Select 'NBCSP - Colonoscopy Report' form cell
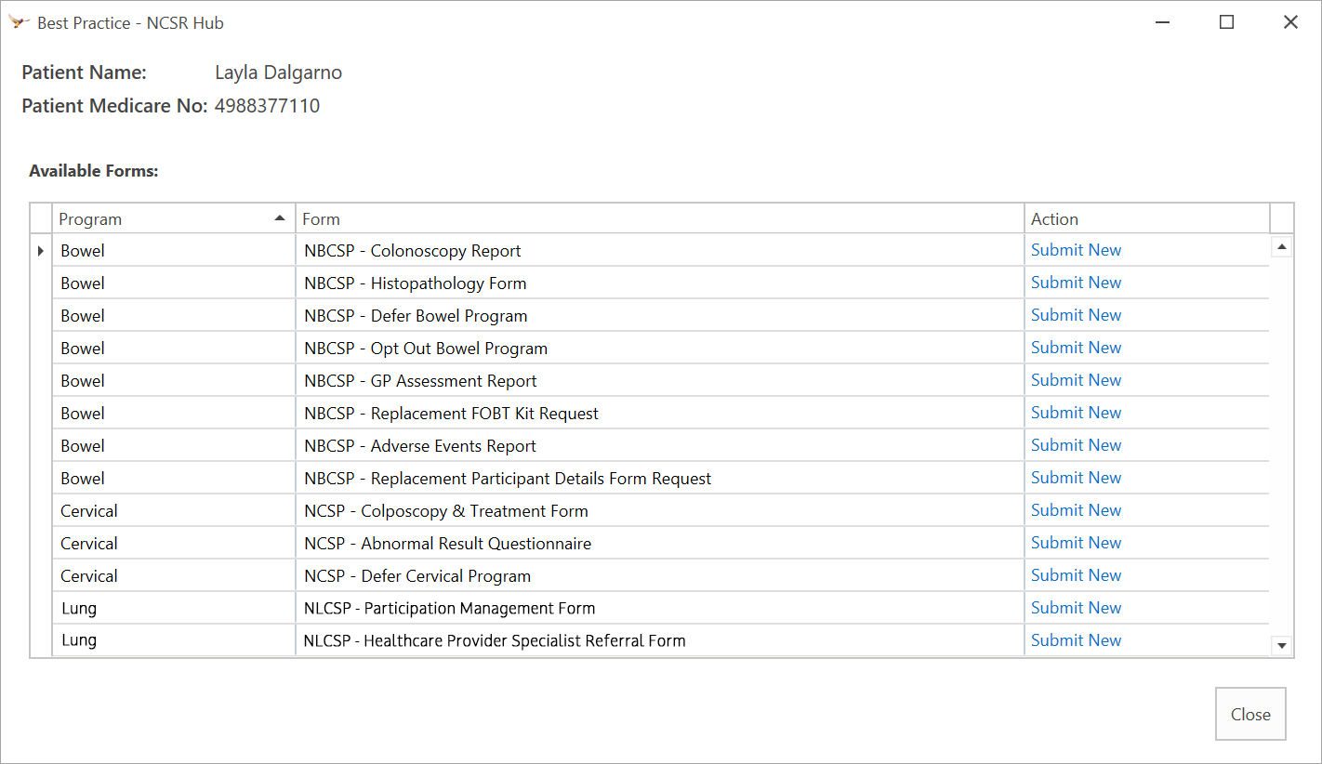1322x764 pixels. coord(660,251)
